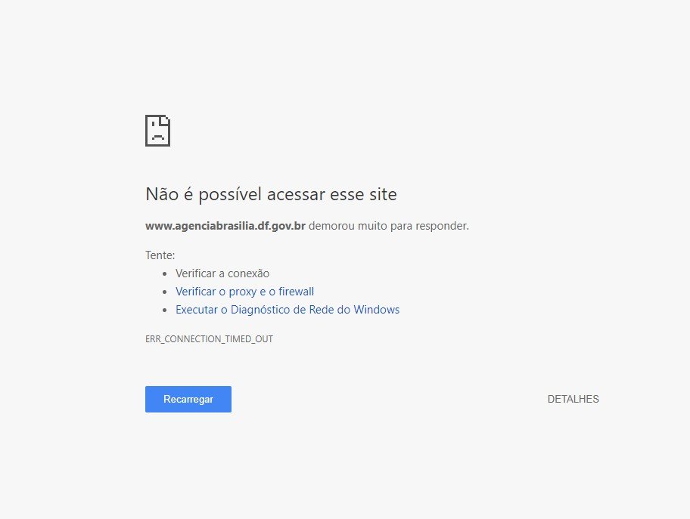Click the bullet beside the Diagnóstico link
The height and width of the screenshot is (519, 690).
click(x=165, y=310)
